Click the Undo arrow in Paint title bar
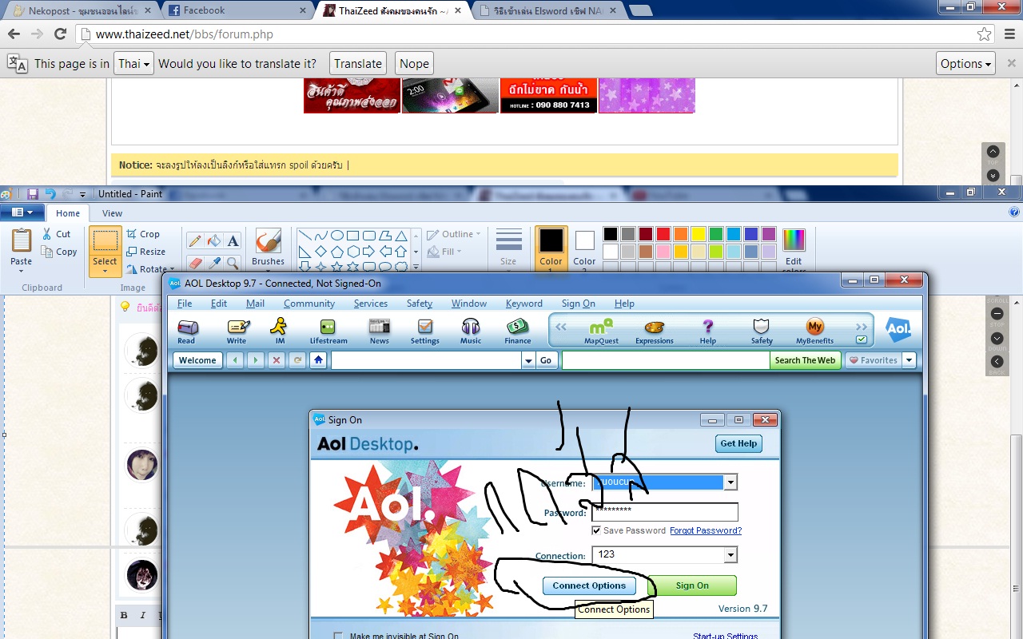 [50, 194]
